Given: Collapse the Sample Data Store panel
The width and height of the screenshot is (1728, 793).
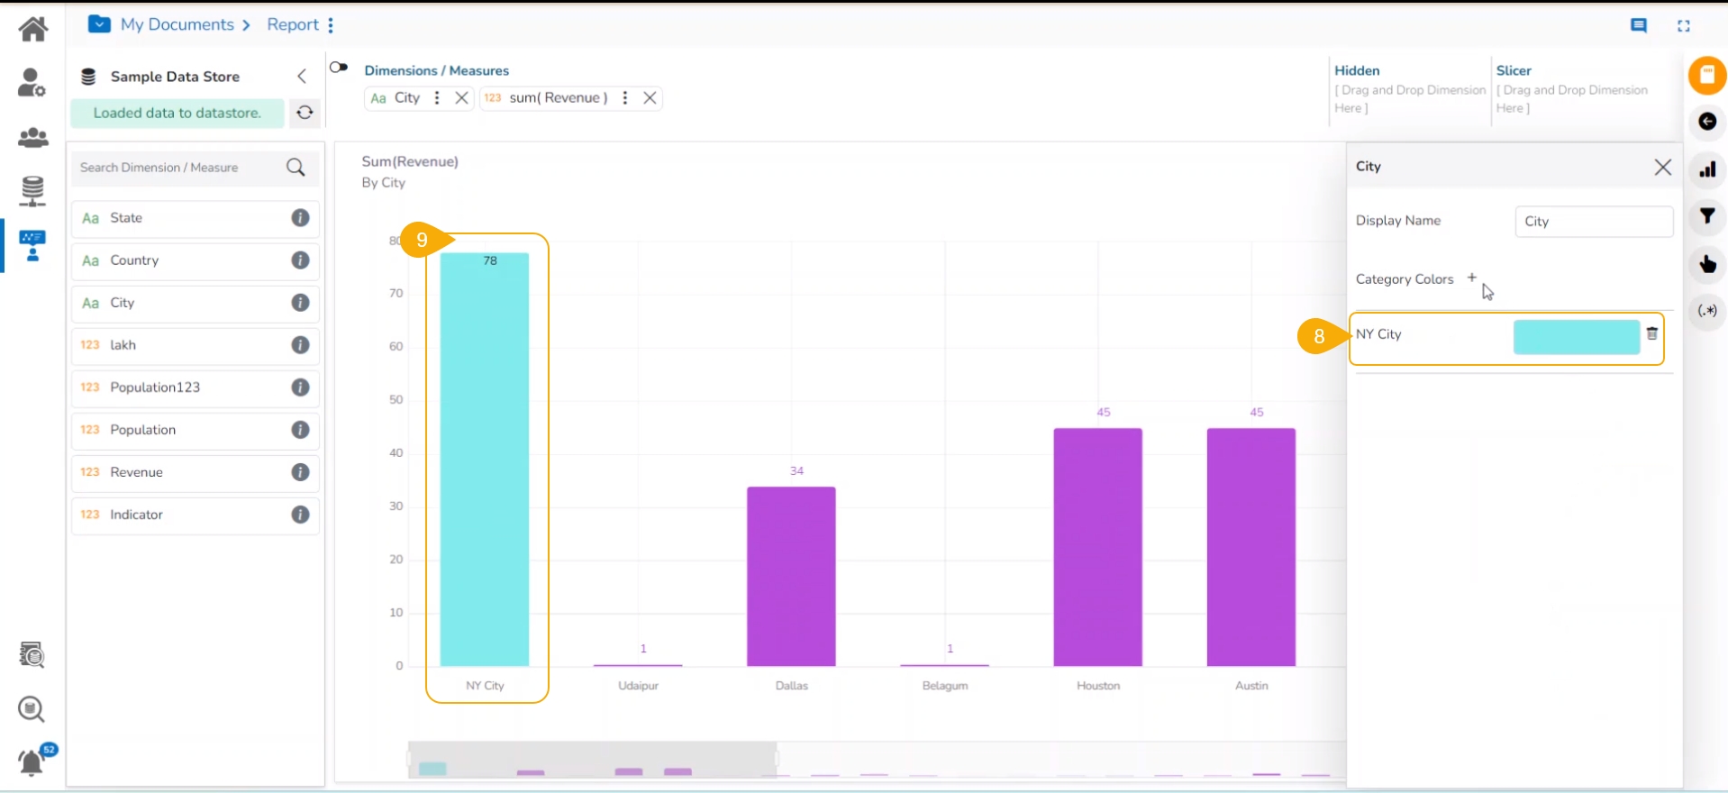Looking at the screenshot, I should pyautogui.click(x=302, y=77).
